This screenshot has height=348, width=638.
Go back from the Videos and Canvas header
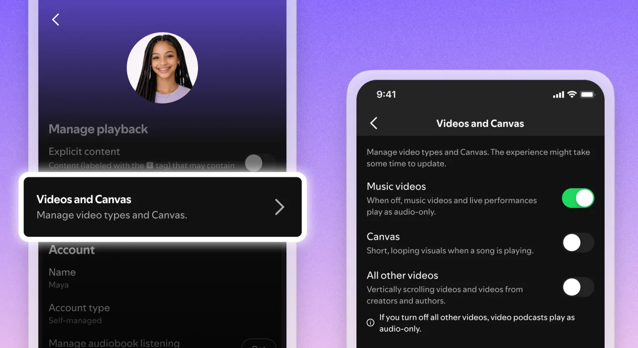(374, 123)
